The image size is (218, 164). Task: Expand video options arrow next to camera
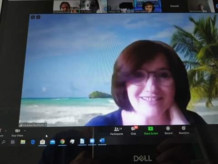click(25, 130)
